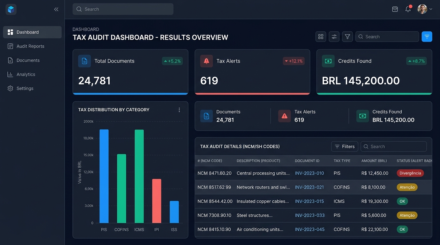Sort by AMOUNT (BRL) column header
440x245 pixels.
click(374, 161)
